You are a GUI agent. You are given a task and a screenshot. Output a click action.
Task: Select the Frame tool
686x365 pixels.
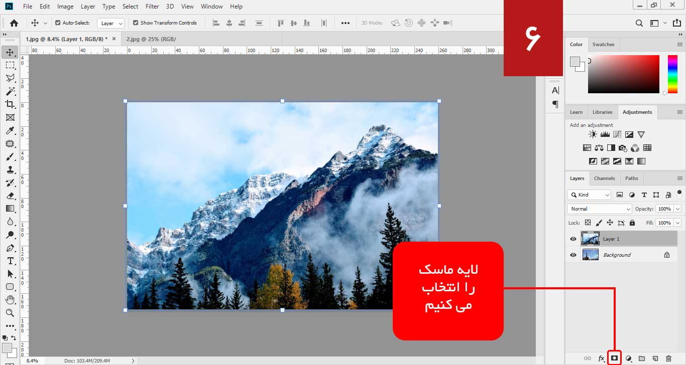[10, 117]
